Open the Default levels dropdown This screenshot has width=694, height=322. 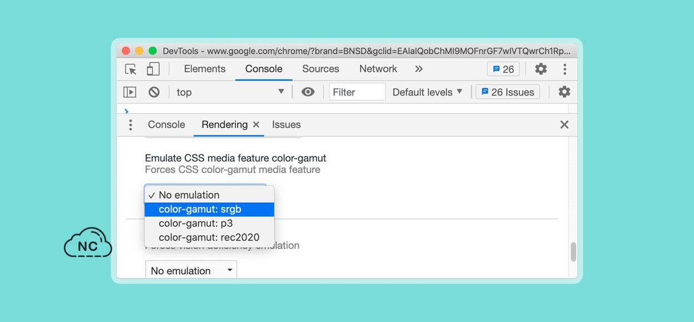pos(428,92)
